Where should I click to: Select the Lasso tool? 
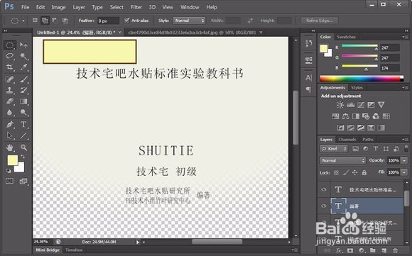(10, 56)
